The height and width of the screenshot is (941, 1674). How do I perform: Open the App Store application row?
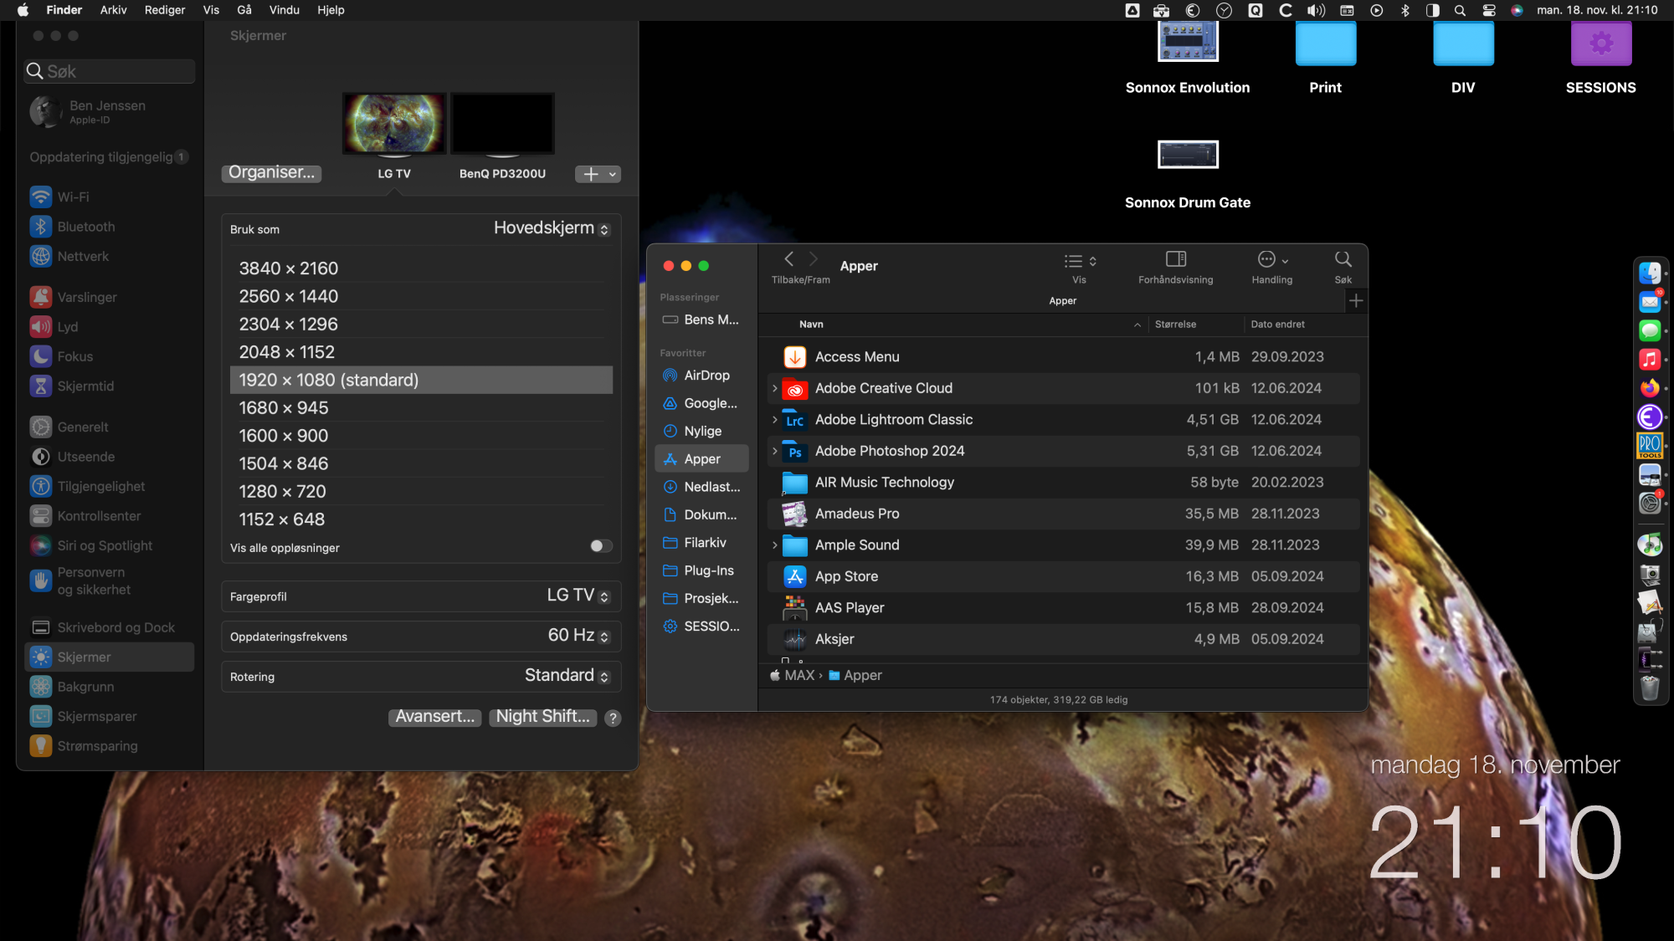tap(846, 576)
